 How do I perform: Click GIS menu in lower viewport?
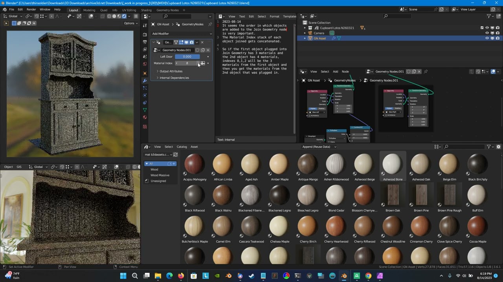click(x=19, y=167)
